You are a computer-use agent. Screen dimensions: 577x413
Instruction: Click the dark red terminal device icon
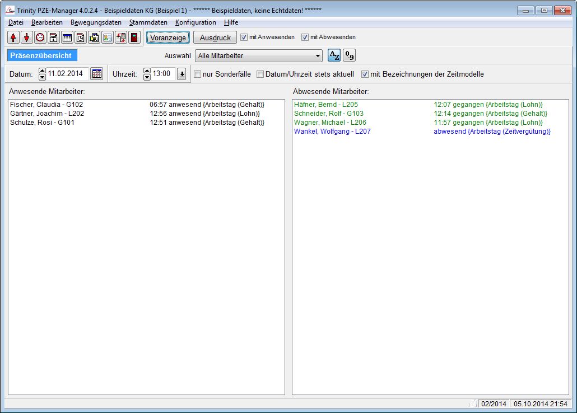point(134,37)
